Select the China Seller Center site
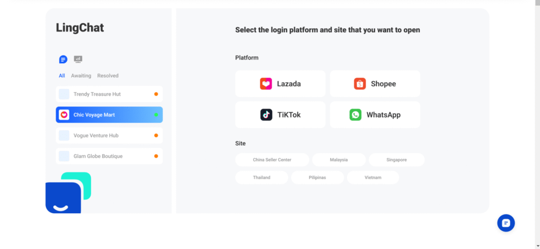540x249 pixels. (272, 160)
